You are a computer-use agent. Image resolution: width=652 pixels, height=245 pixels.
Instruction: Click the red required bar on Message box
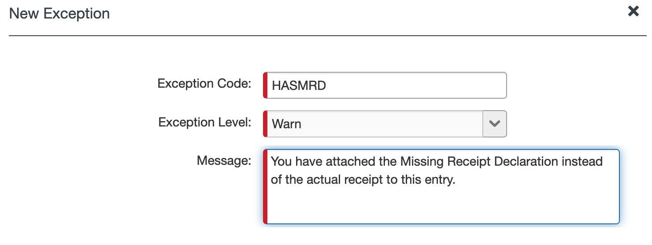tap(265, 187)
